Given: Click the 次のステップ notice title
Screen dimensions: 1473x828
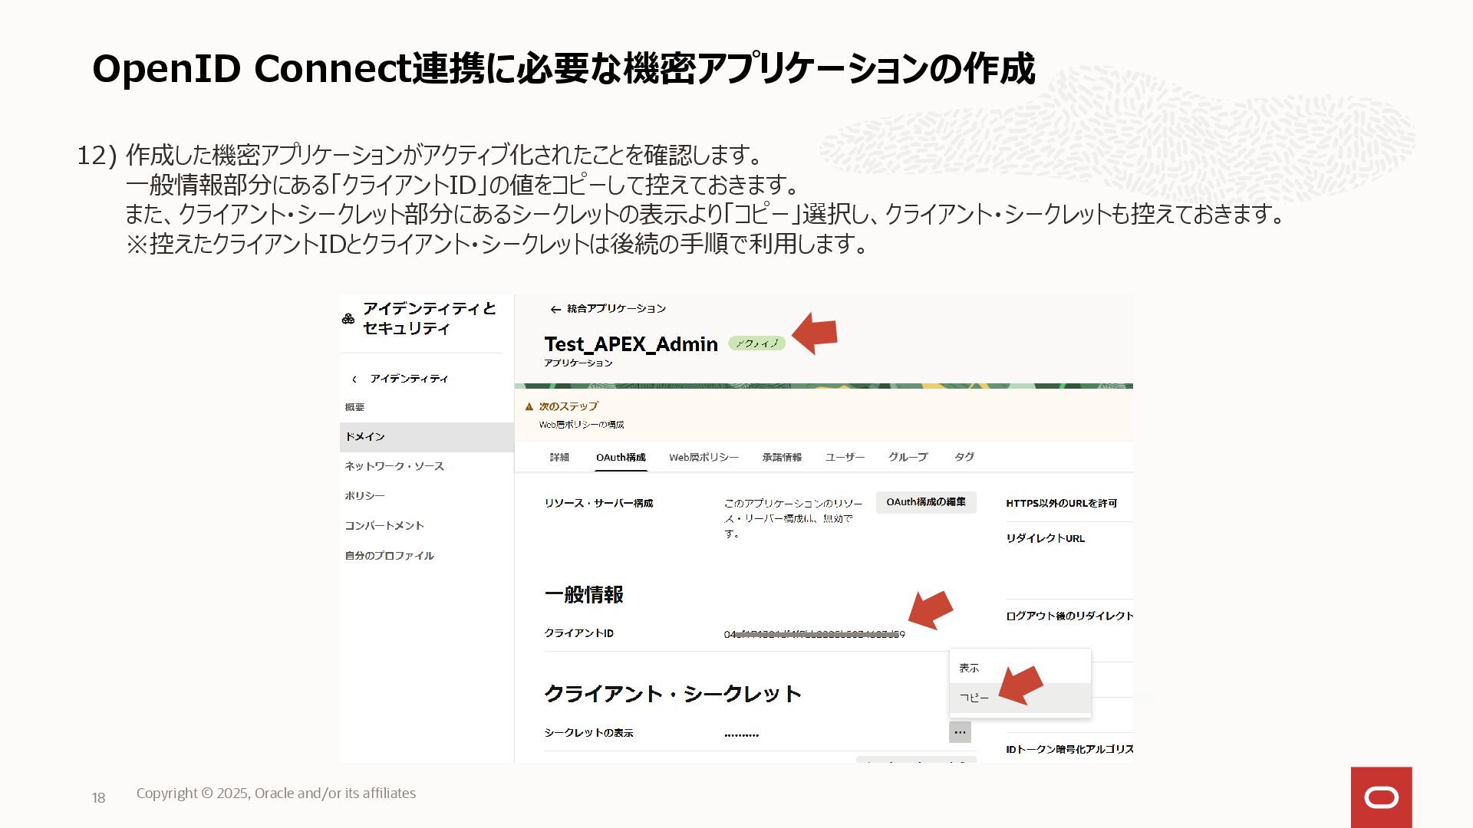Looking at the screenshot, I should pos(568,406).
